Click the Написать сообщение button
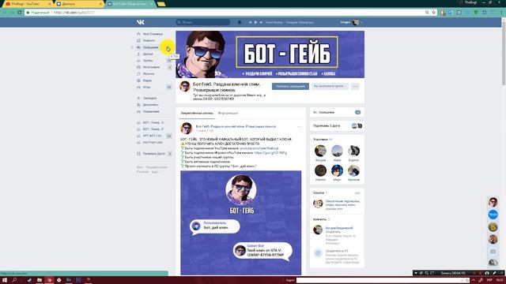Viewport: 506px width, 284px height. [290, 86]
